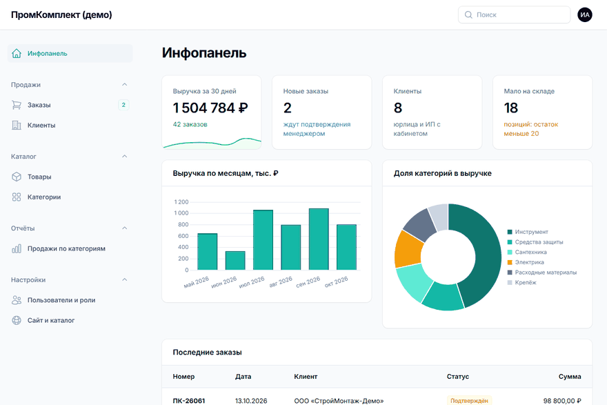Click the май 2026 bar
The image size is (607, 405).
207,252
